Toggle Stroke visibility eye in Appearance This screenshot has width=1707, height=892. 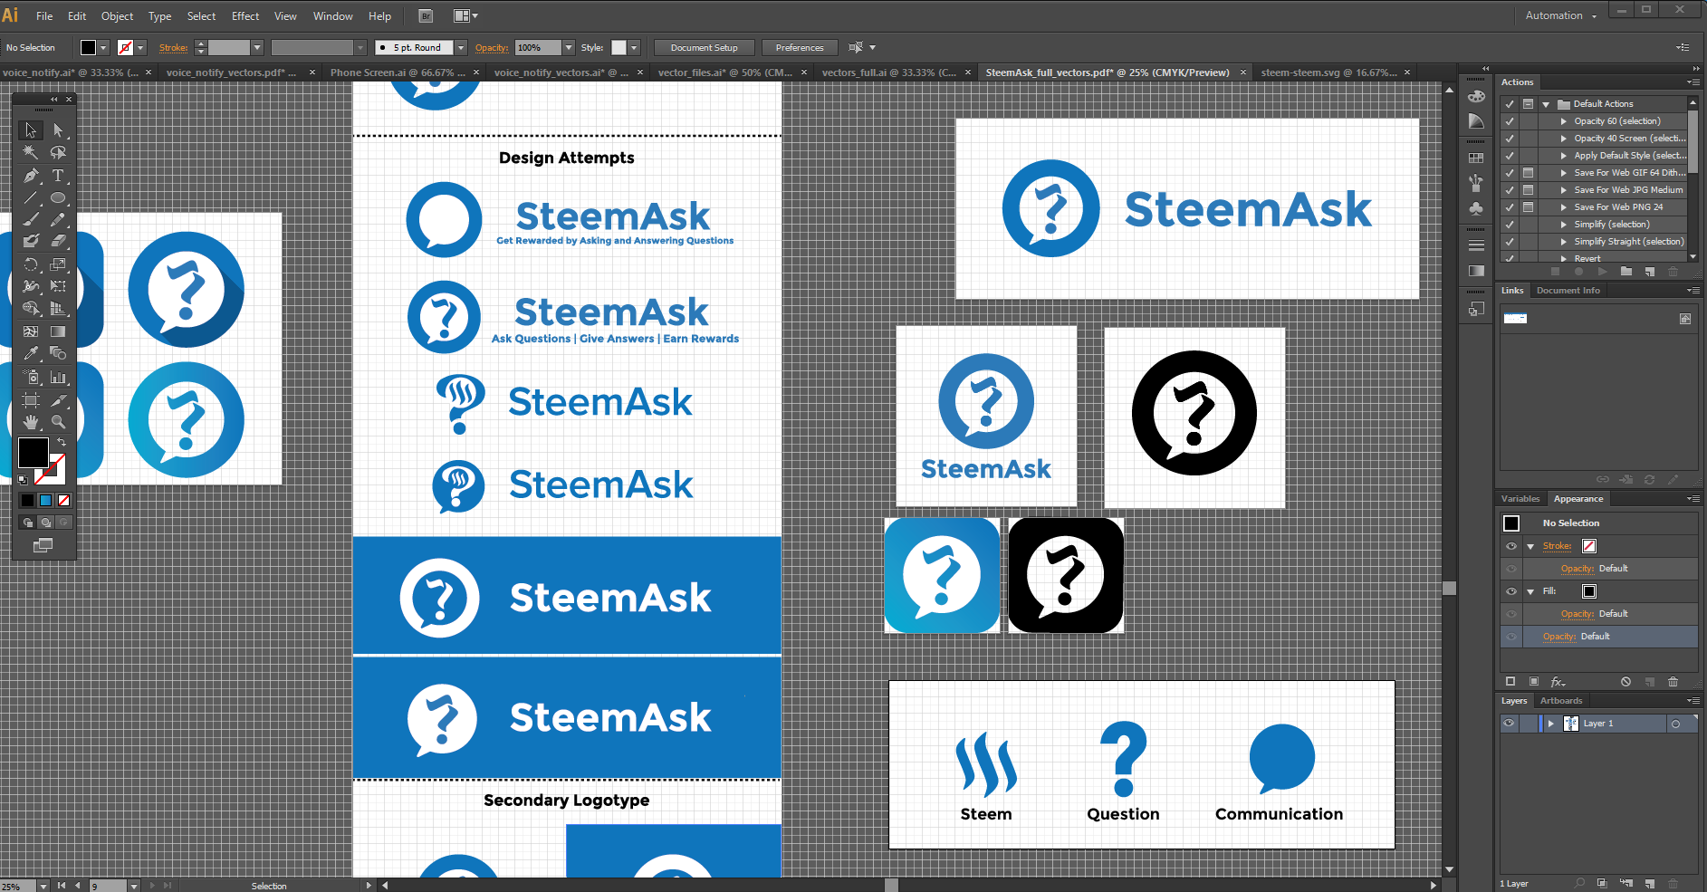point(1511,546)
